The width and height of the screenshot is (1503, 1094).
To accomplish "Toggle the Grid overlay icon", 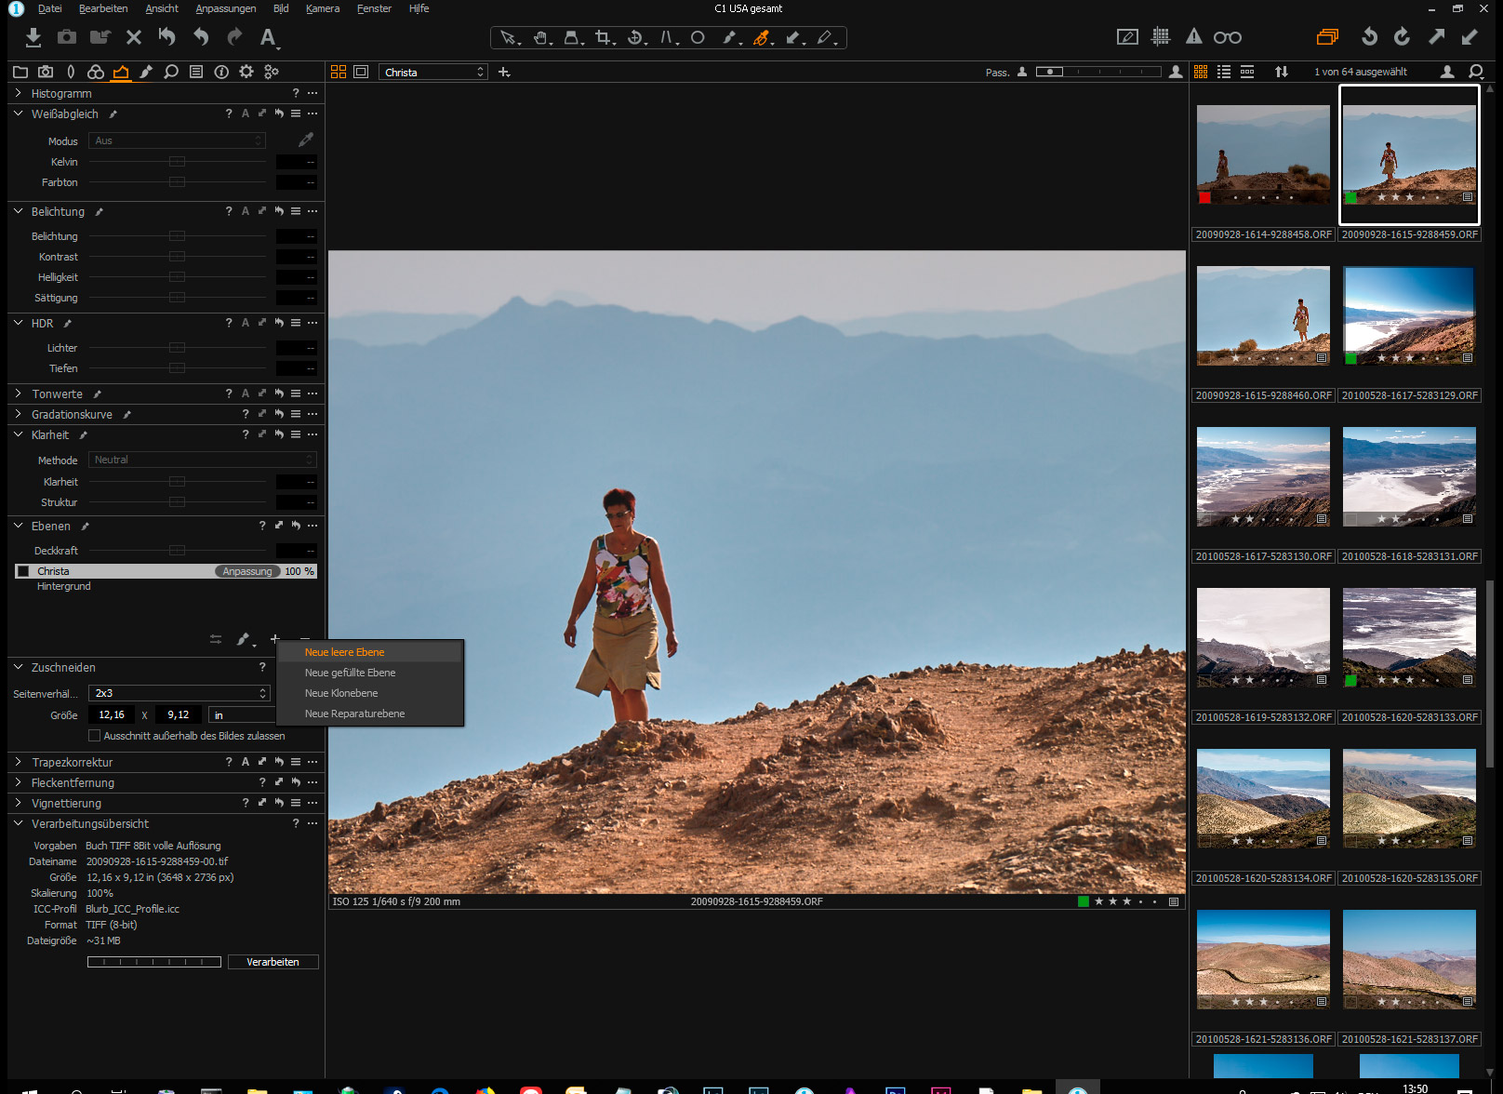I will coord(1161,36).
